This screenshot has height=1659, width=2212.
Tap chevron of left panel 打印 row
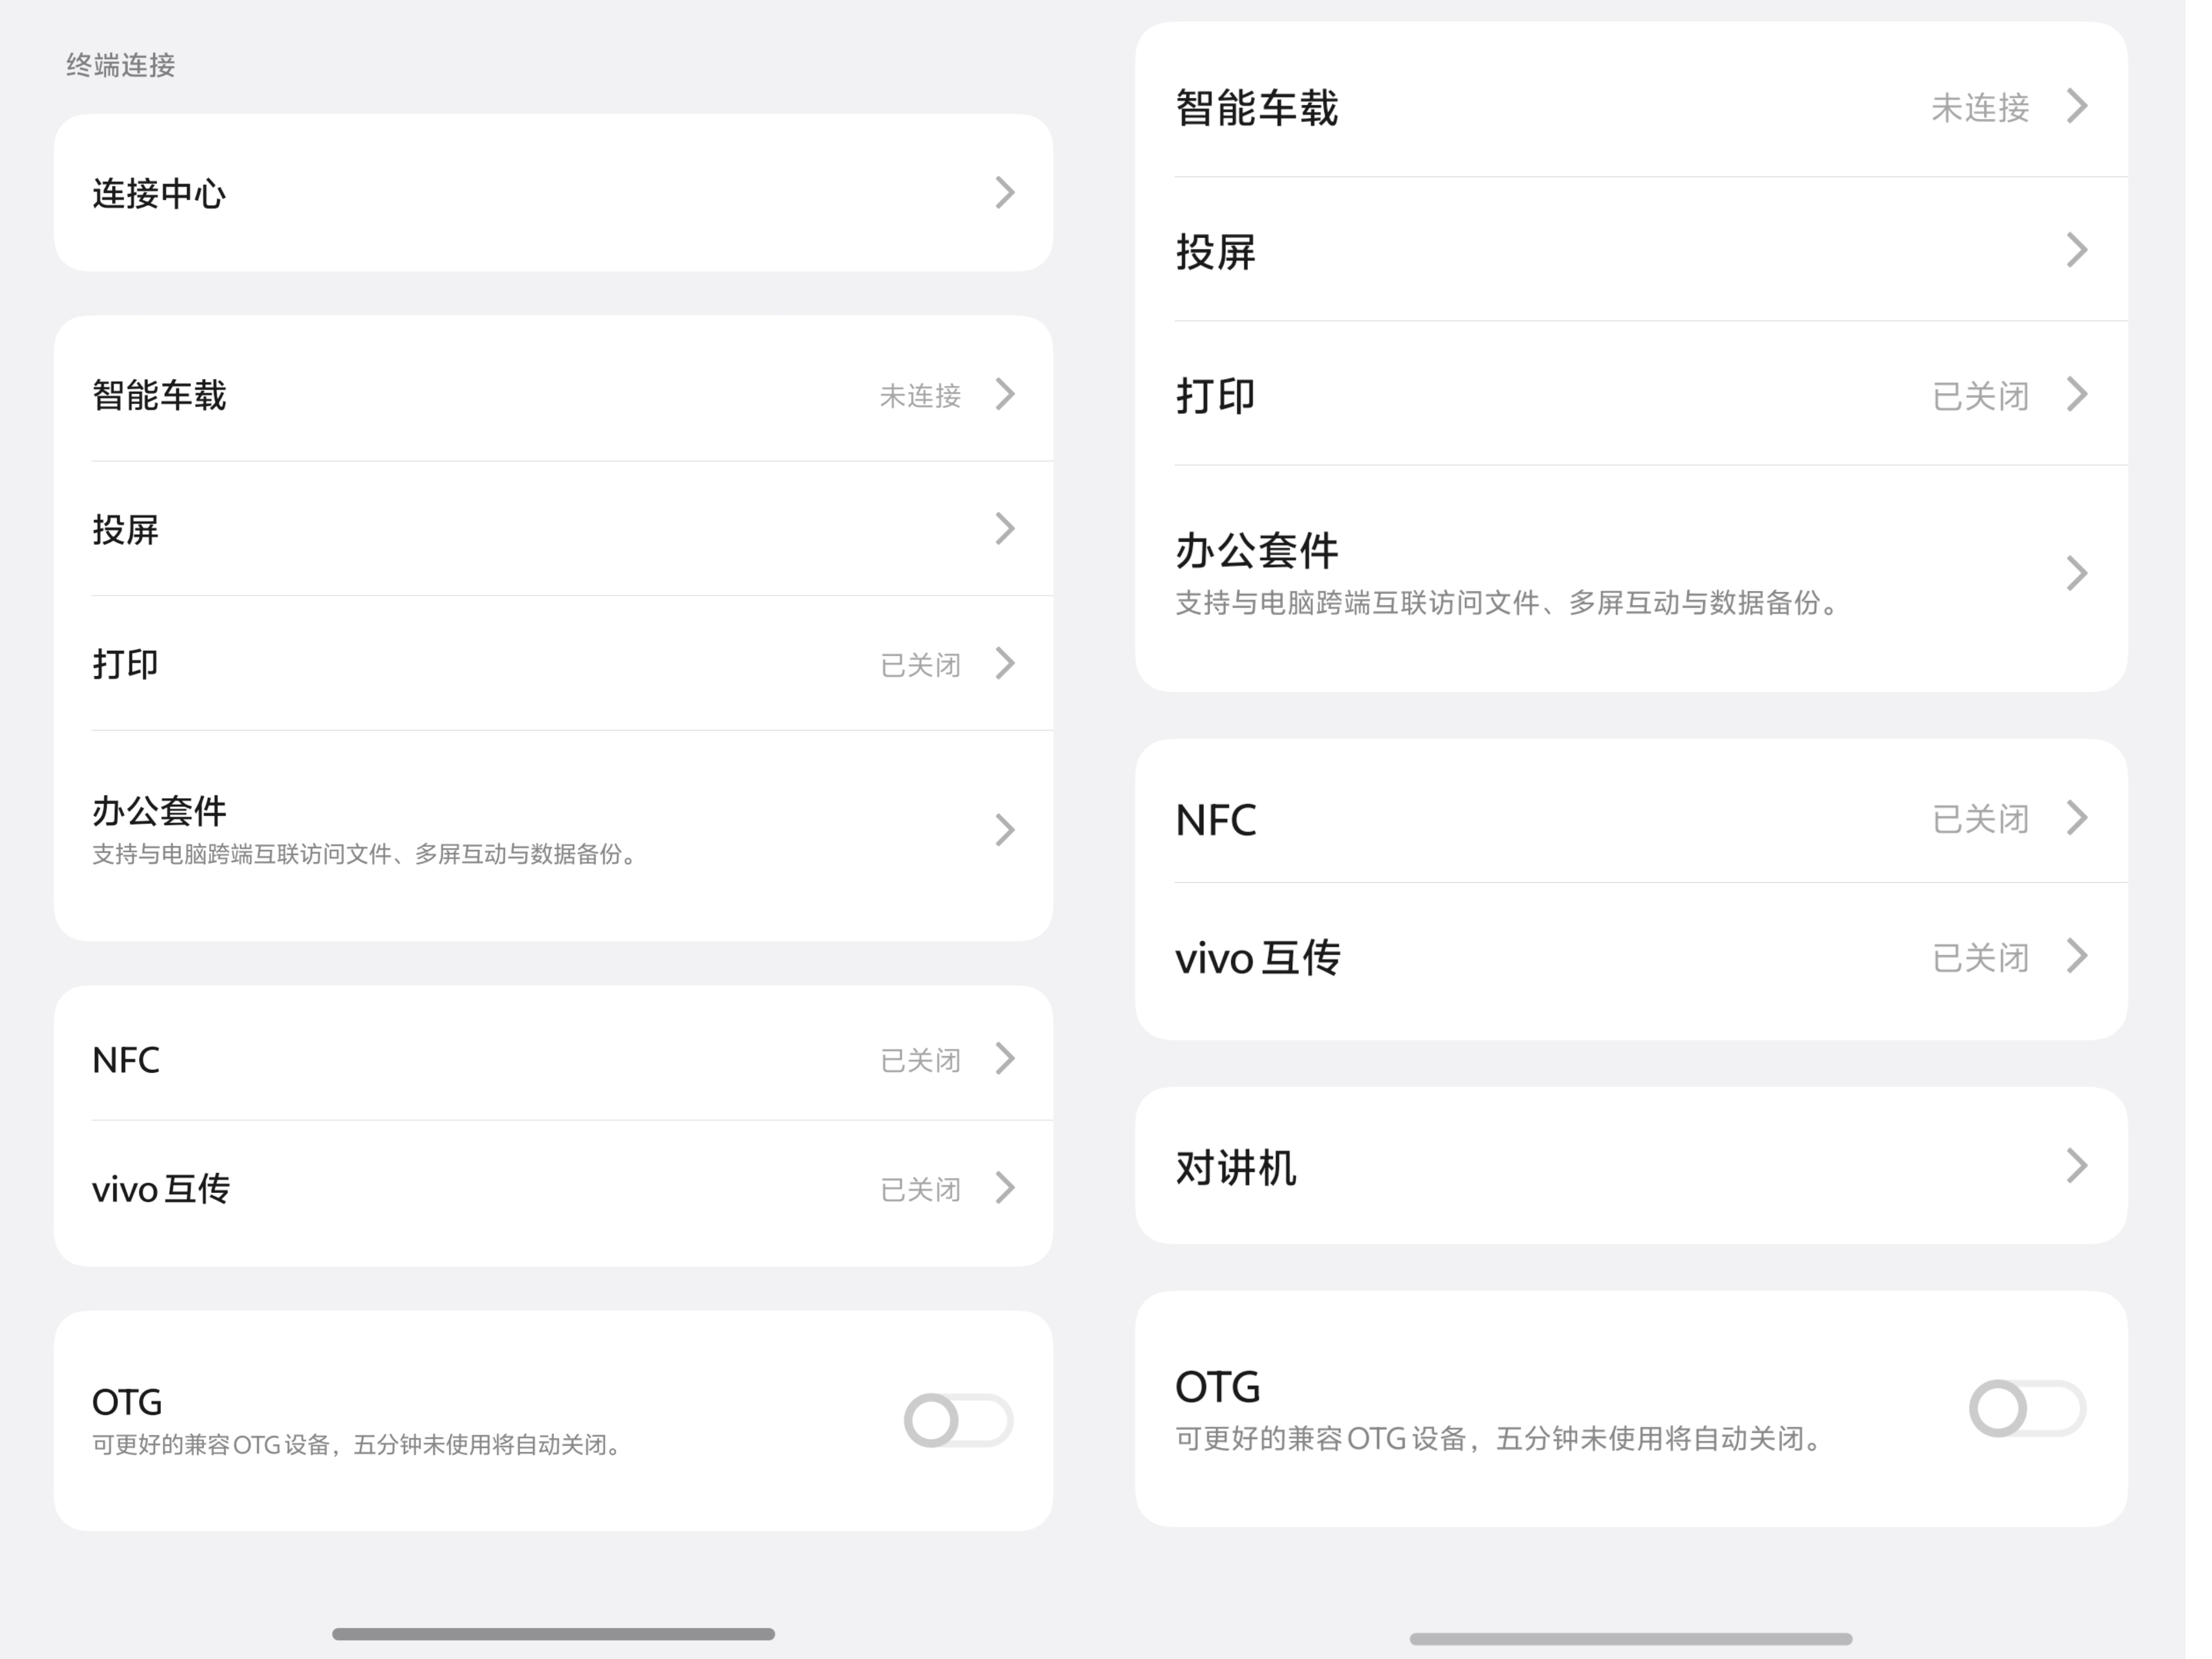click(1005, 663)
